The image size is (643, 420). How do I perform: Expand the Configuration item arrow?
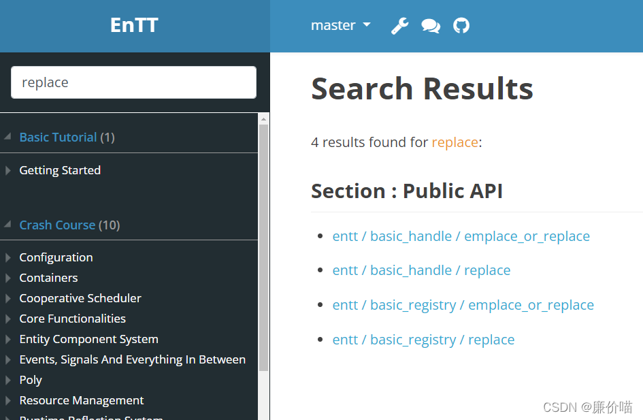[x=7, y=257]
